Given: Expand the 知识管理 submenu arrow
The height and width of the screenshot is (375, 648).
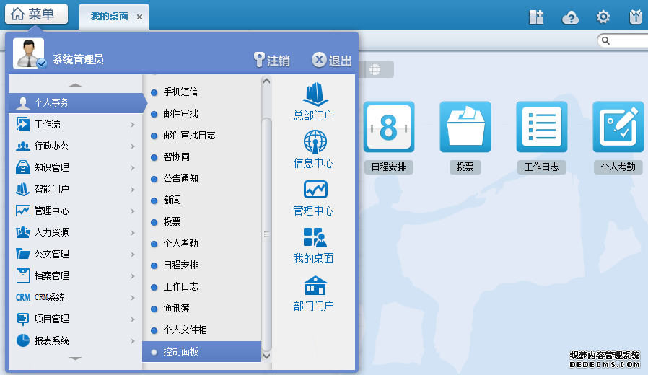Looking at the screenshot, I should pyautogui.click(x=133, y=168).
